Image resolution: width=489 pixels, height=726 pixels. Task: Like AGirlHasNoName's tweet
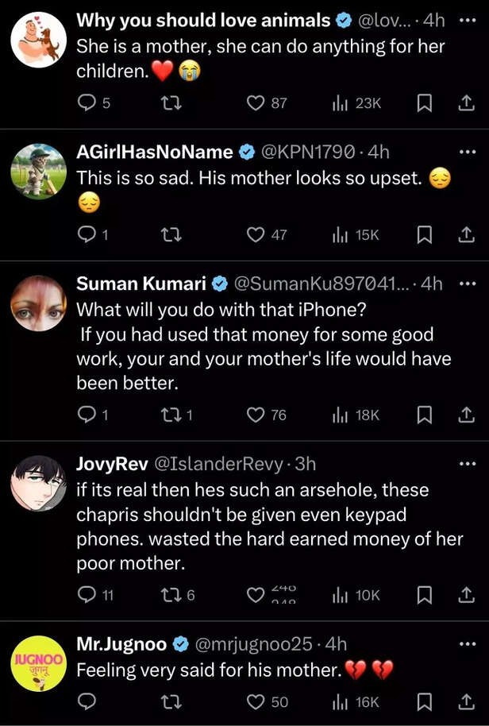pyautogui.click(x=256, y=234)
